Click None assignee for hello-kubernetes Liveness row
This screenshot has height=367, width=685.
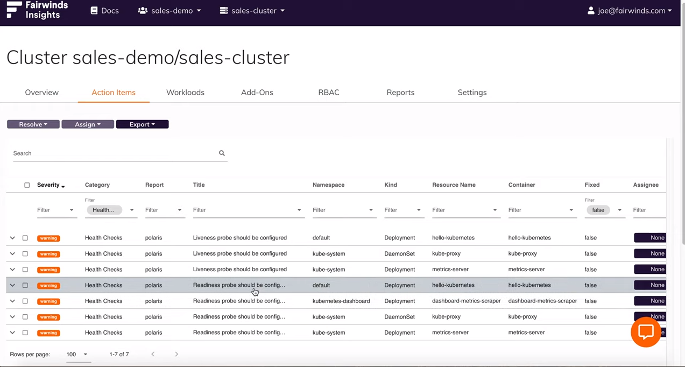[x=650, y=238]
